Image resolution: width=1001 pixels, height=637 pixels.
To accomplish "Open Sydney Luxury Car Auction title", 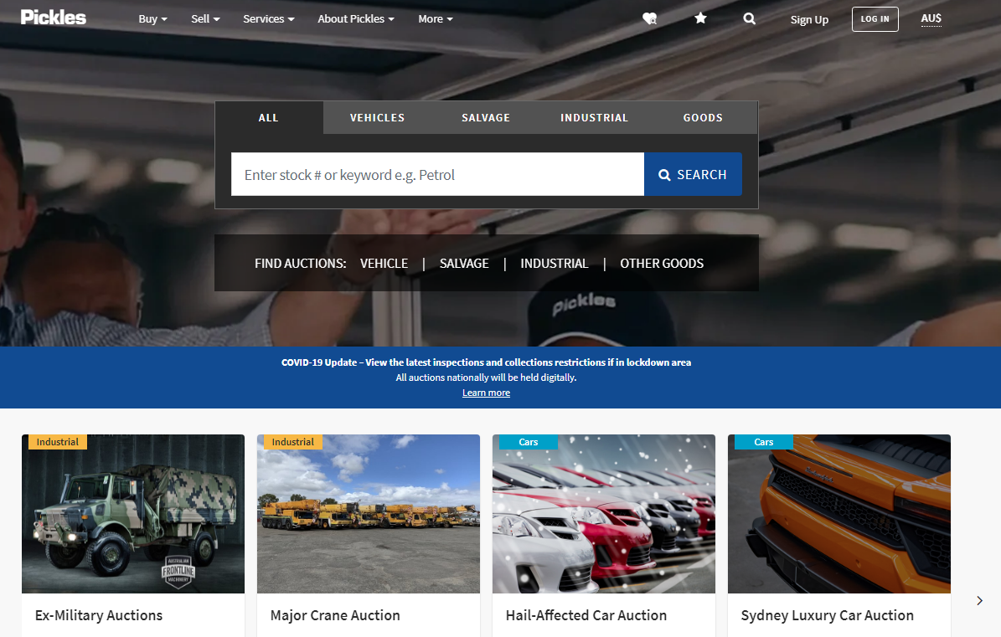I will 827,615.
